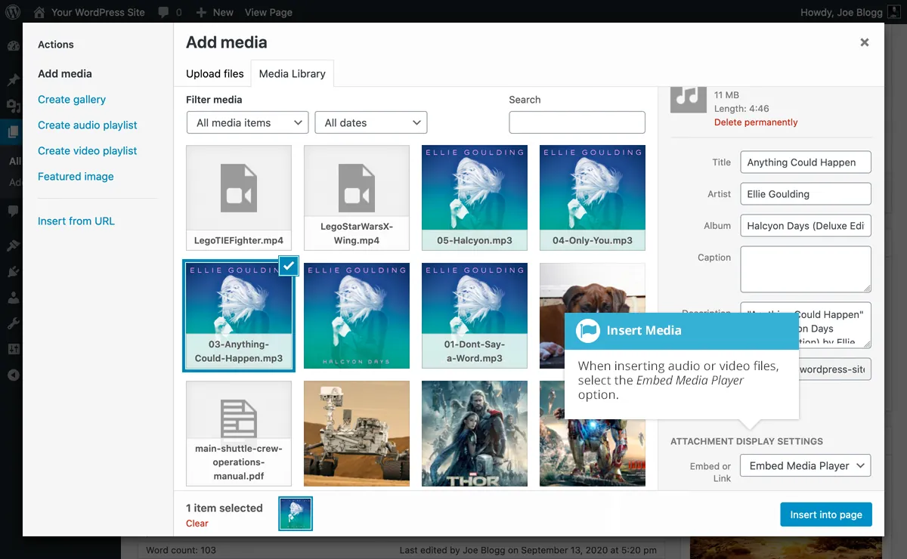Image resolution: width=907 pixels, height=559 pixels.
Task: Click the selected item mini thumbnail in footer
Action: coord(296,514)
